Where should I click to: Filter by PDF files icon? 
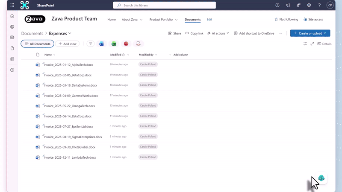pos(138,44)
